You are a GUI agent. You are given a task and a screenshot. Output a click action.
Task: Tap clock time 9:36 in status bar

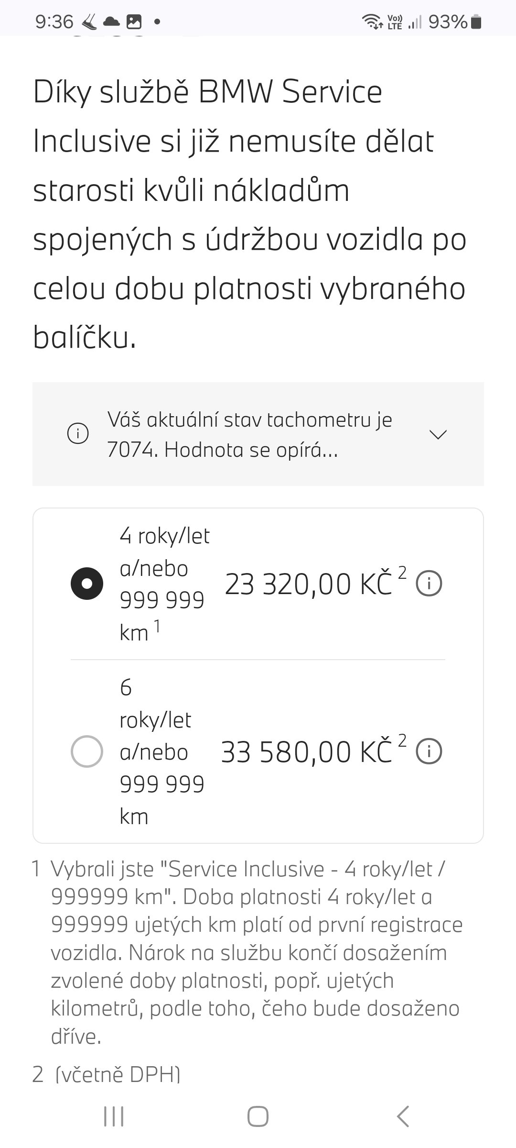(x=54, y=22)
